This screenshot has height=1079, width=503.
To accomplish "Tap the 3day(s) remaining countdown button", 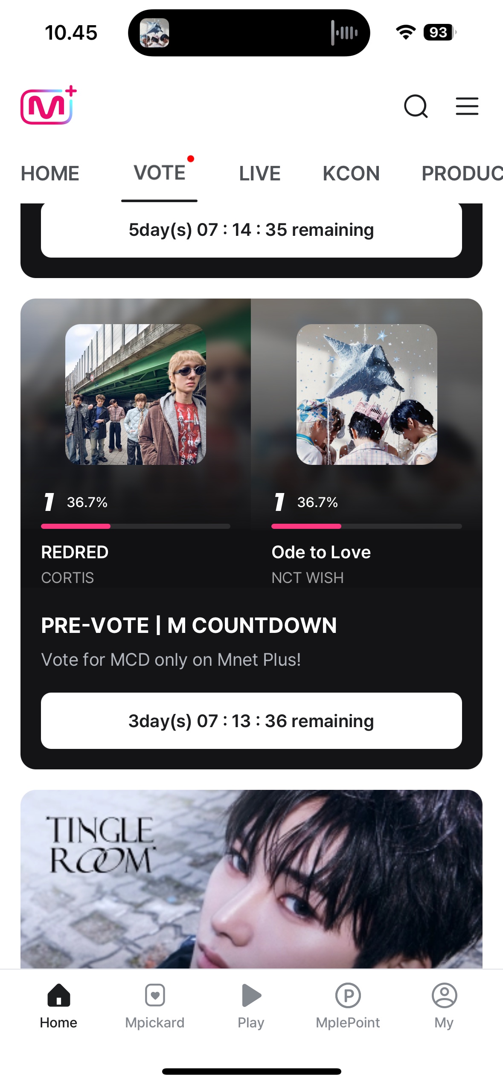I will pos(251,721).
